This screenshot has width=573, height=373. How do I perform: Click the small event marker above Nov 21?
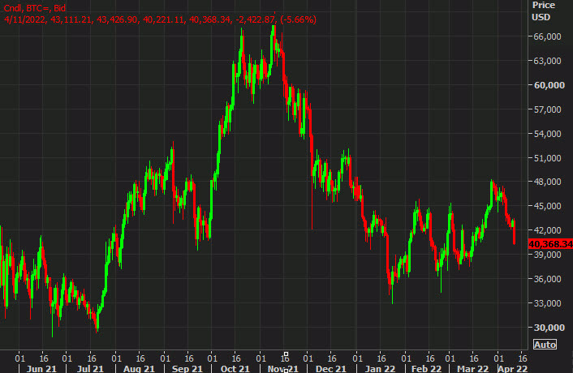pos(285,355)
